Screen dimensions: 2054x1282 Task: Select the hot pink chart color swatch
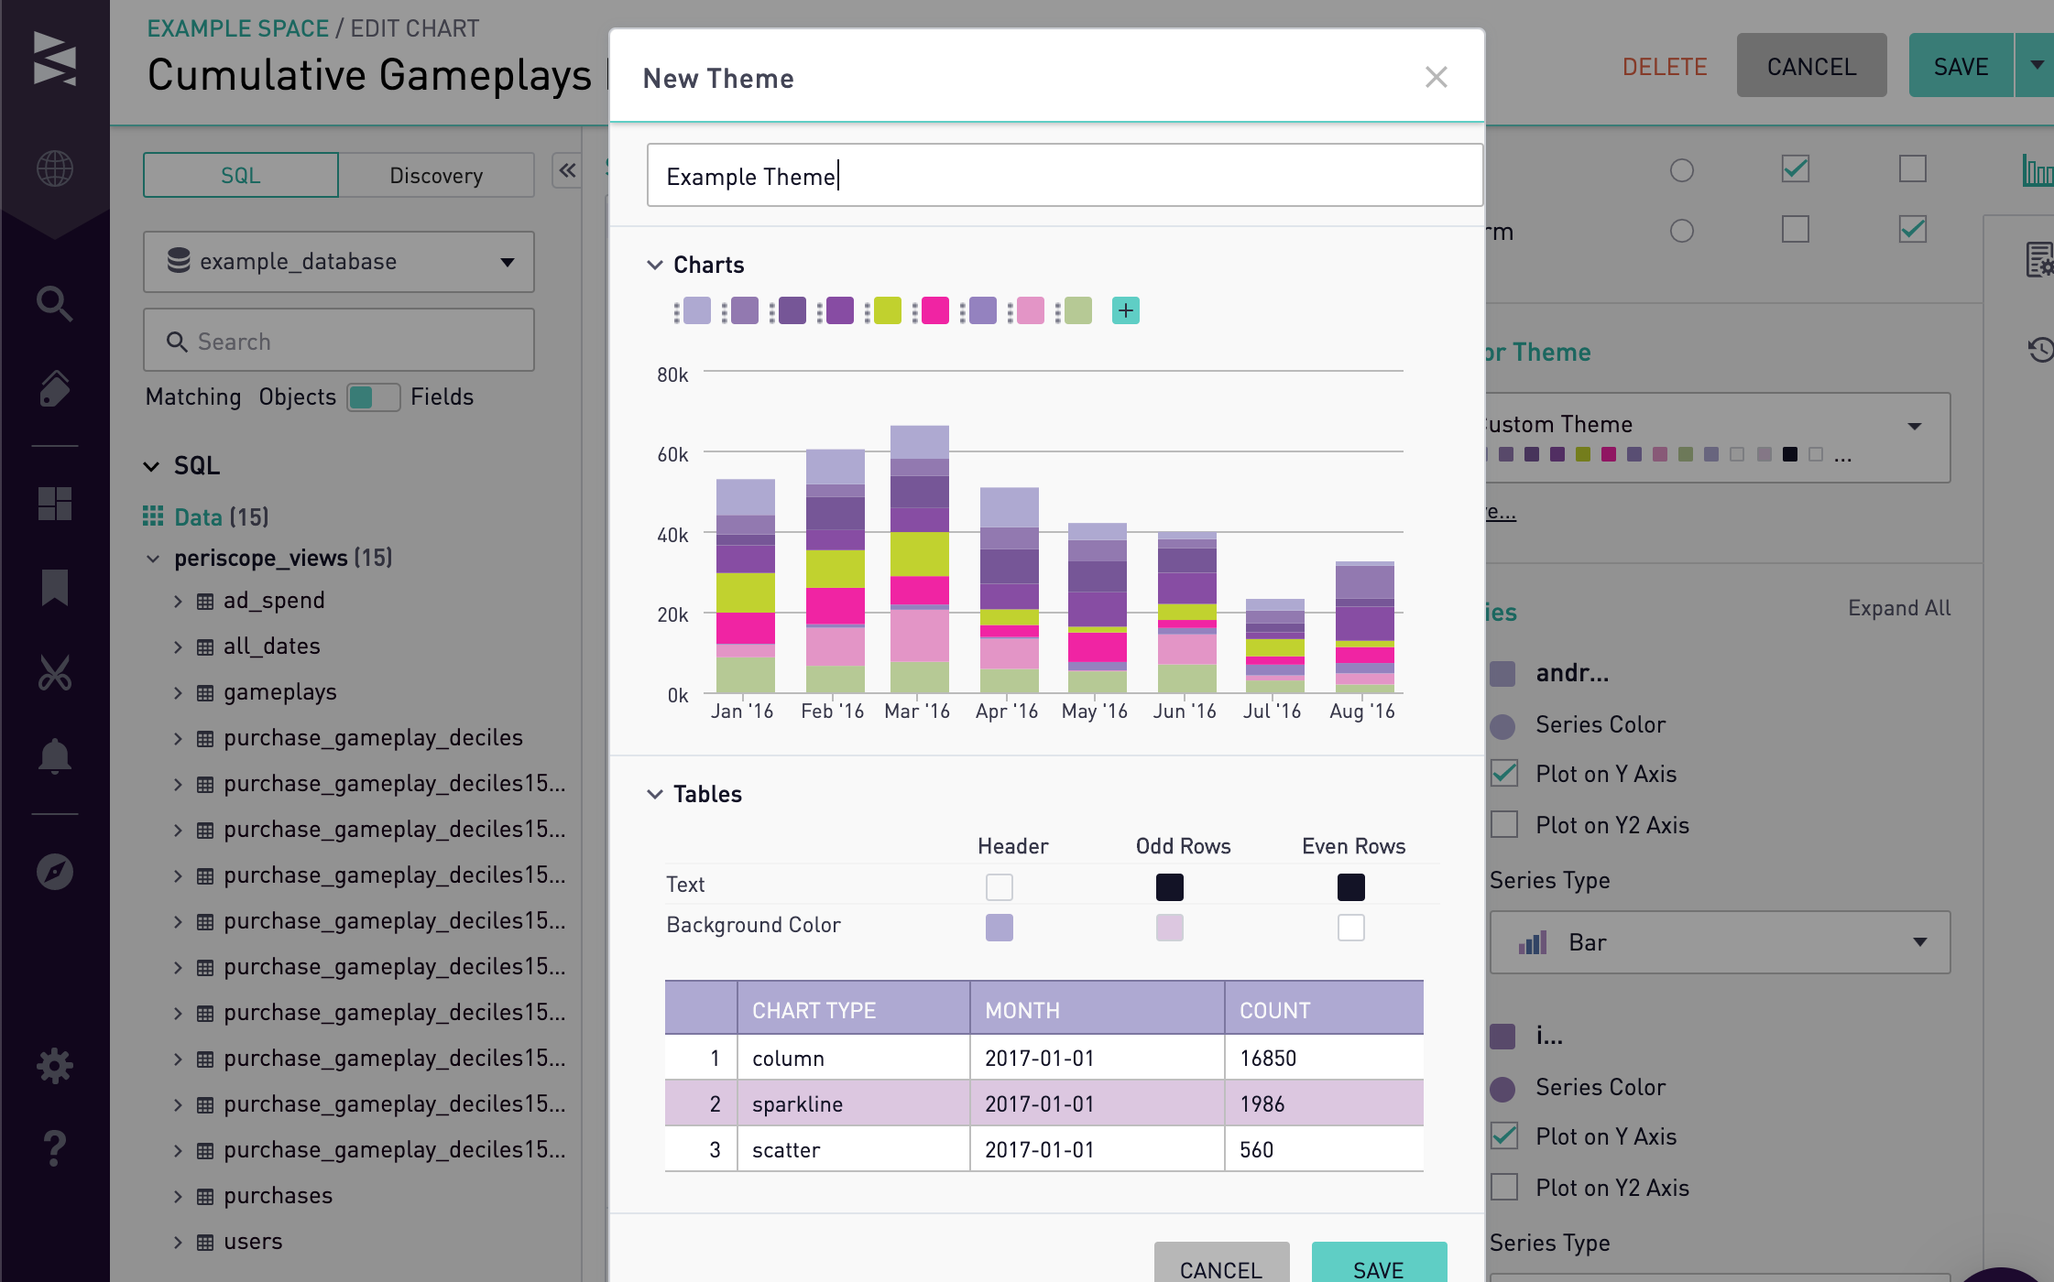(935, 310)
